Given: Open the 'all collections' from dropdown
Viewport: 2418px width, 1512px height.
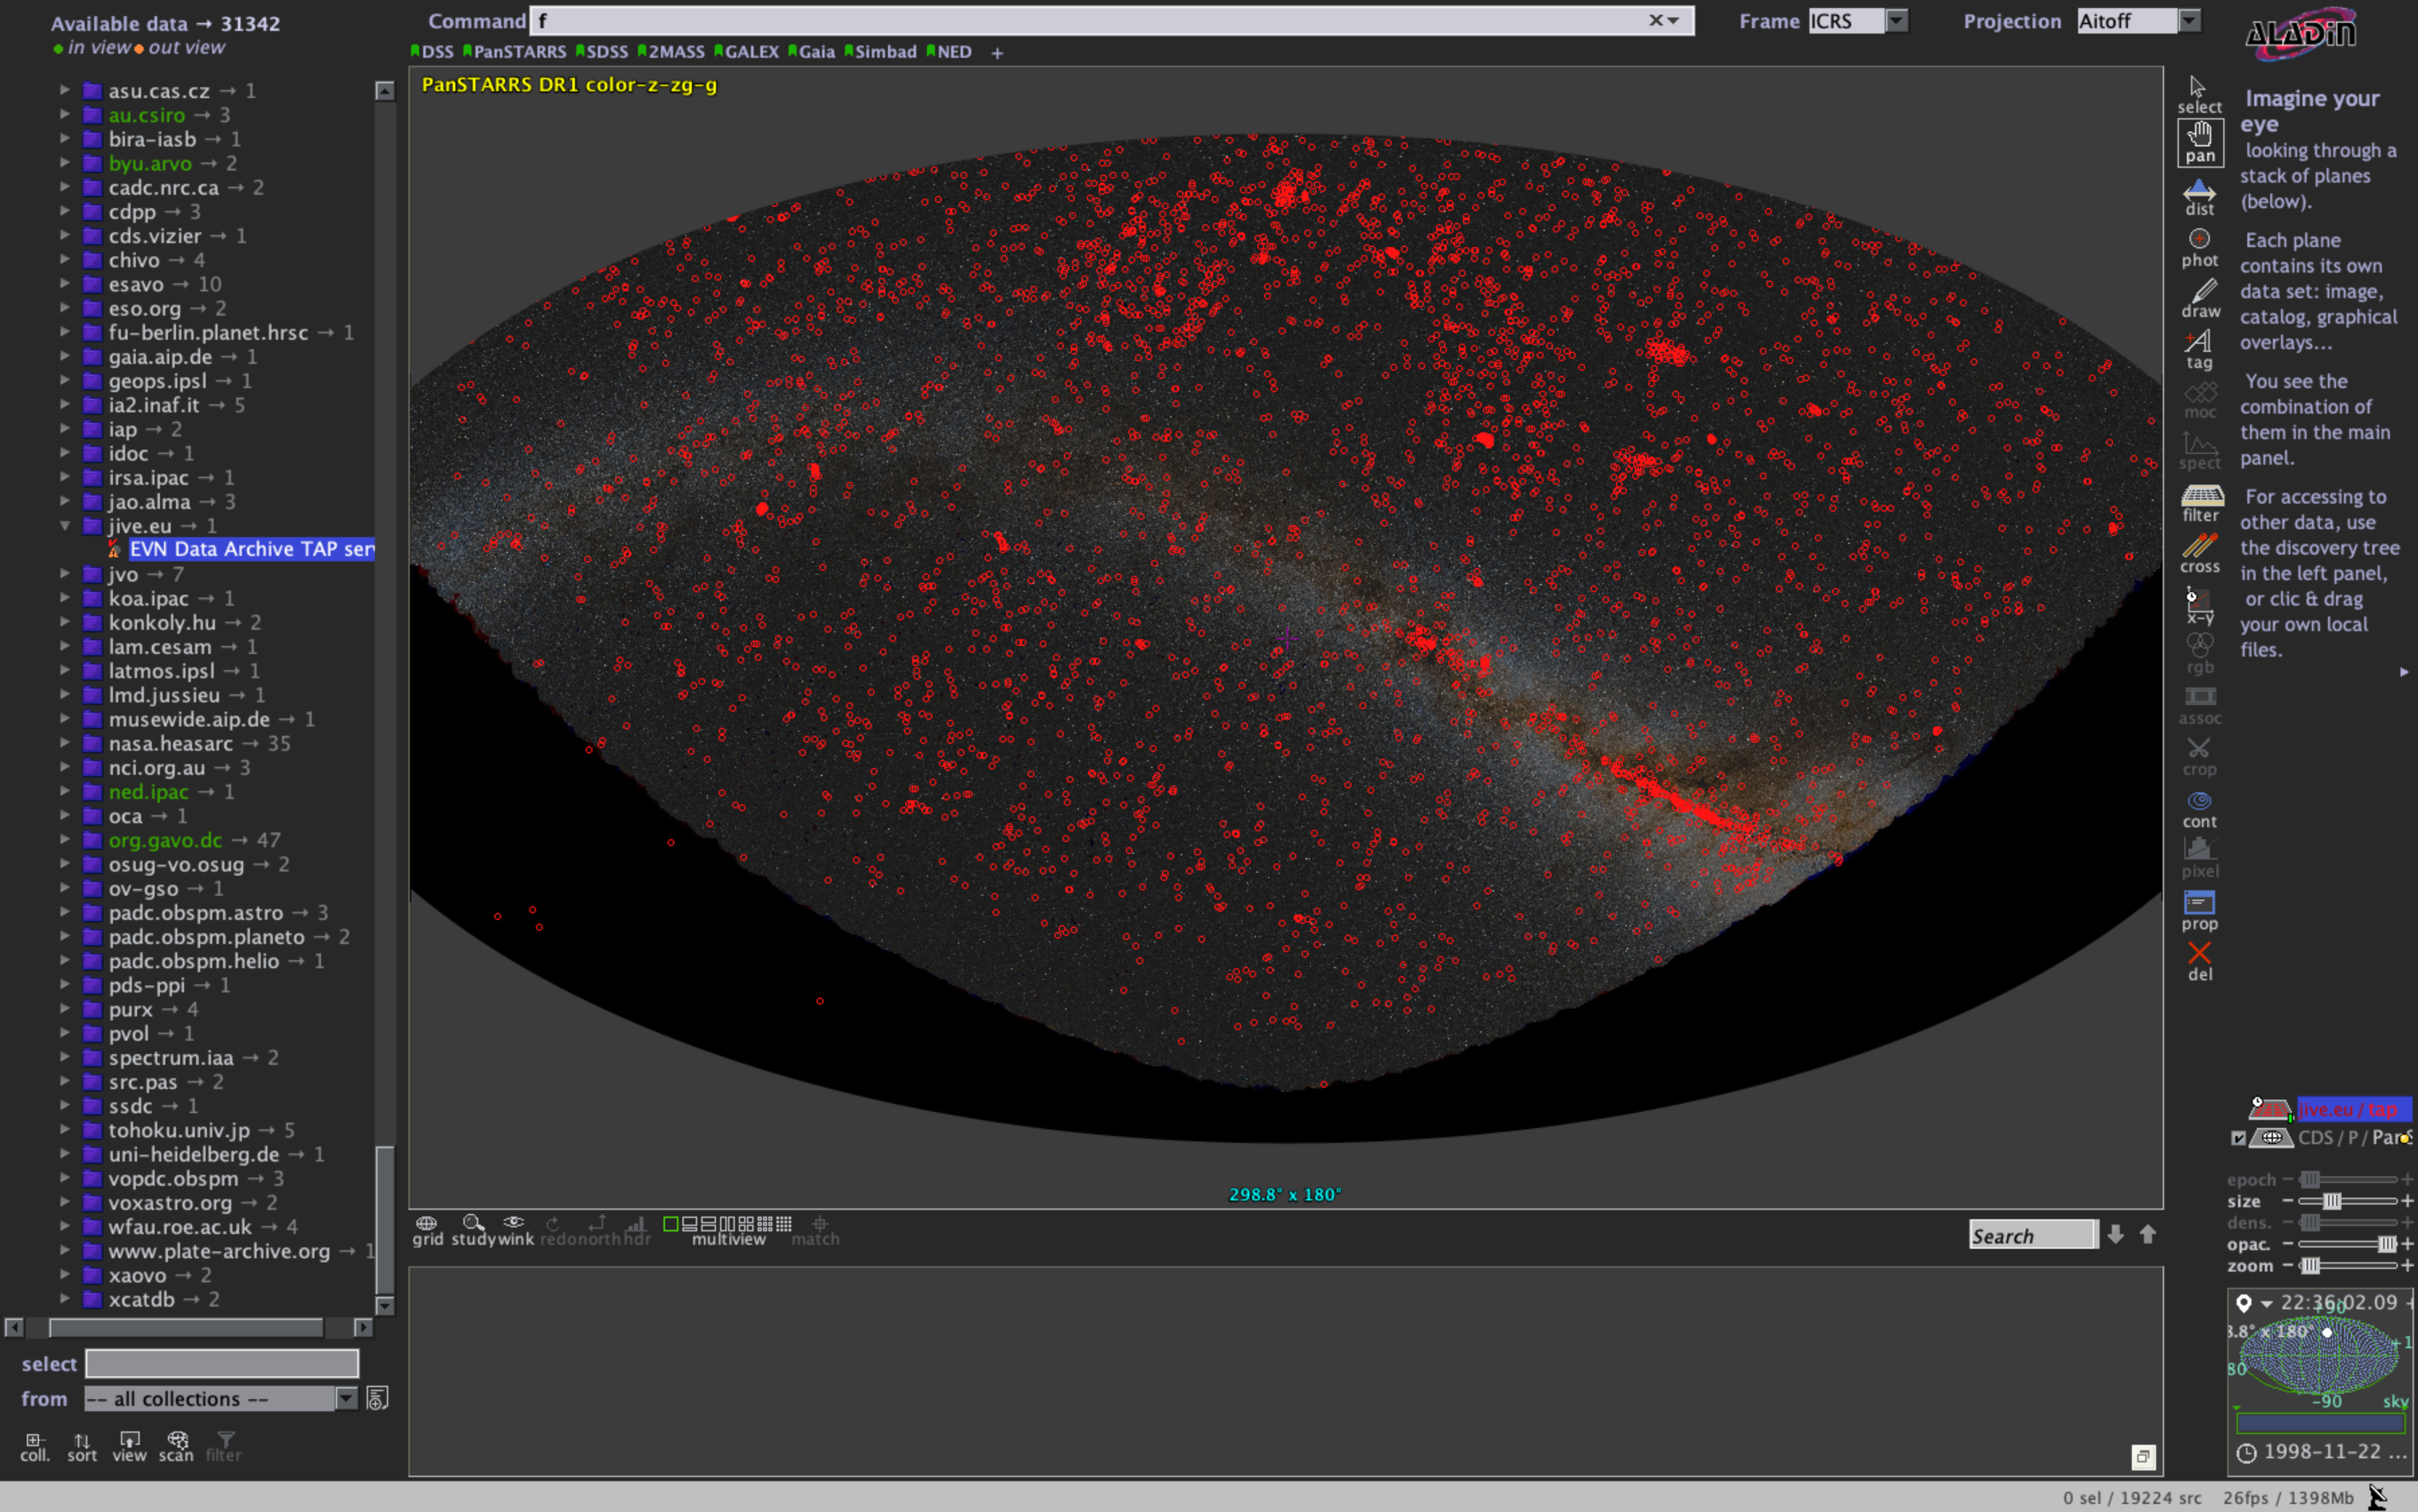Looking at the screenshot, I should click(221, 1398).
